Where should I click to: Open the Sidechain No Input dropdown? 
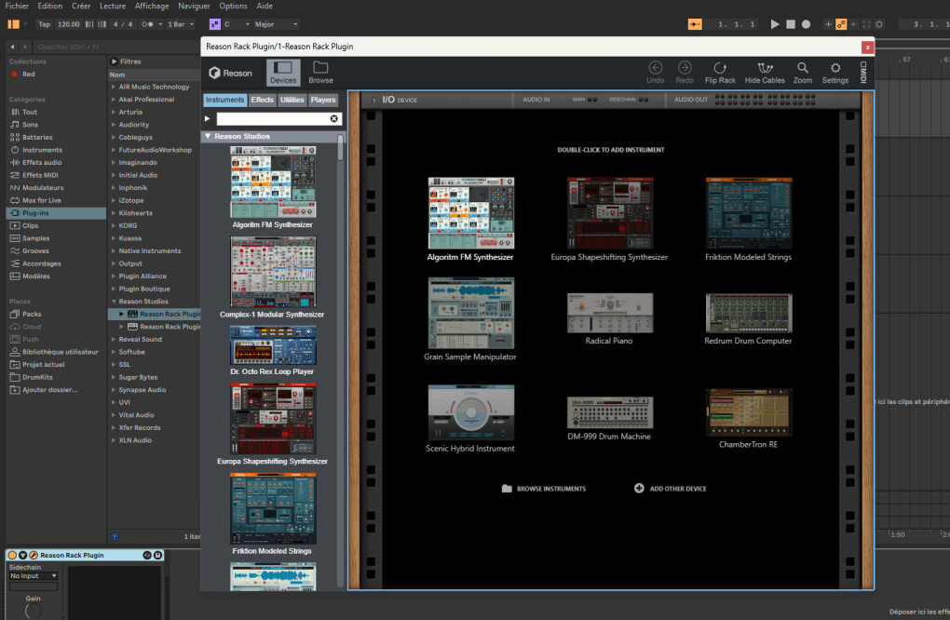click(34, 576)
